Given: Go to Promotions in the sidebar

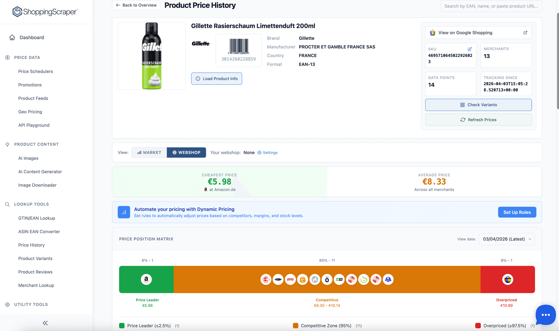Looking at the screenshot, I should [x=30, y=85].
